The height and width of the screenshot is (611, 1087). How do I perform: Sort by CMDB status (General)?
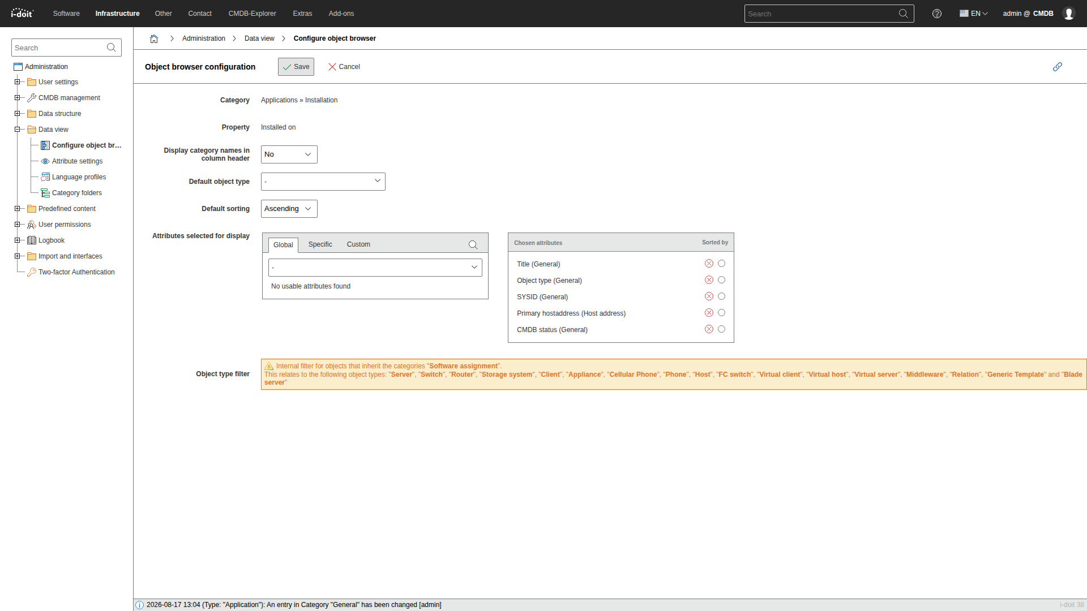721,329
